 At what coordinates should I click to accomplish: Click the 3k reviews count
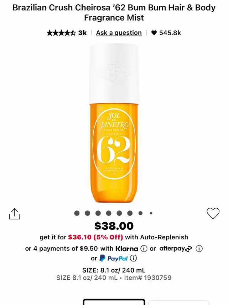point(83,33)
